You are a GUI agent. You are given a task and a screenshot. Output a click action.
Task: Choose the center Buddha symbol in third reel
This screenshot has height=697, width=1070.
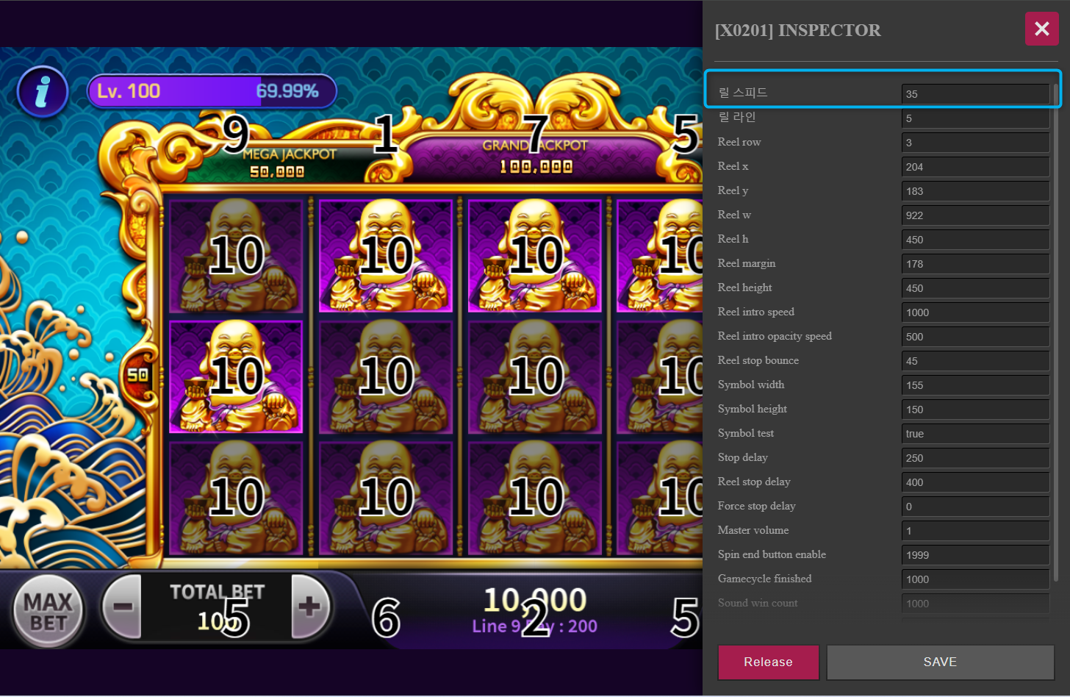(x=535, y=376)
